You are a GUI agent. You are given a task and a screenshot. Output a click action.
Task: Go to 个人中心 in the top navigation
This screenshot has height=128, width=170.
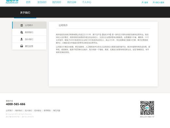[87, 2]
